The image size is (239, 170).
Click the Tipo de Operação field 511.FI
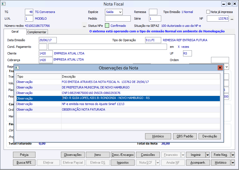(x=153, y=40)
